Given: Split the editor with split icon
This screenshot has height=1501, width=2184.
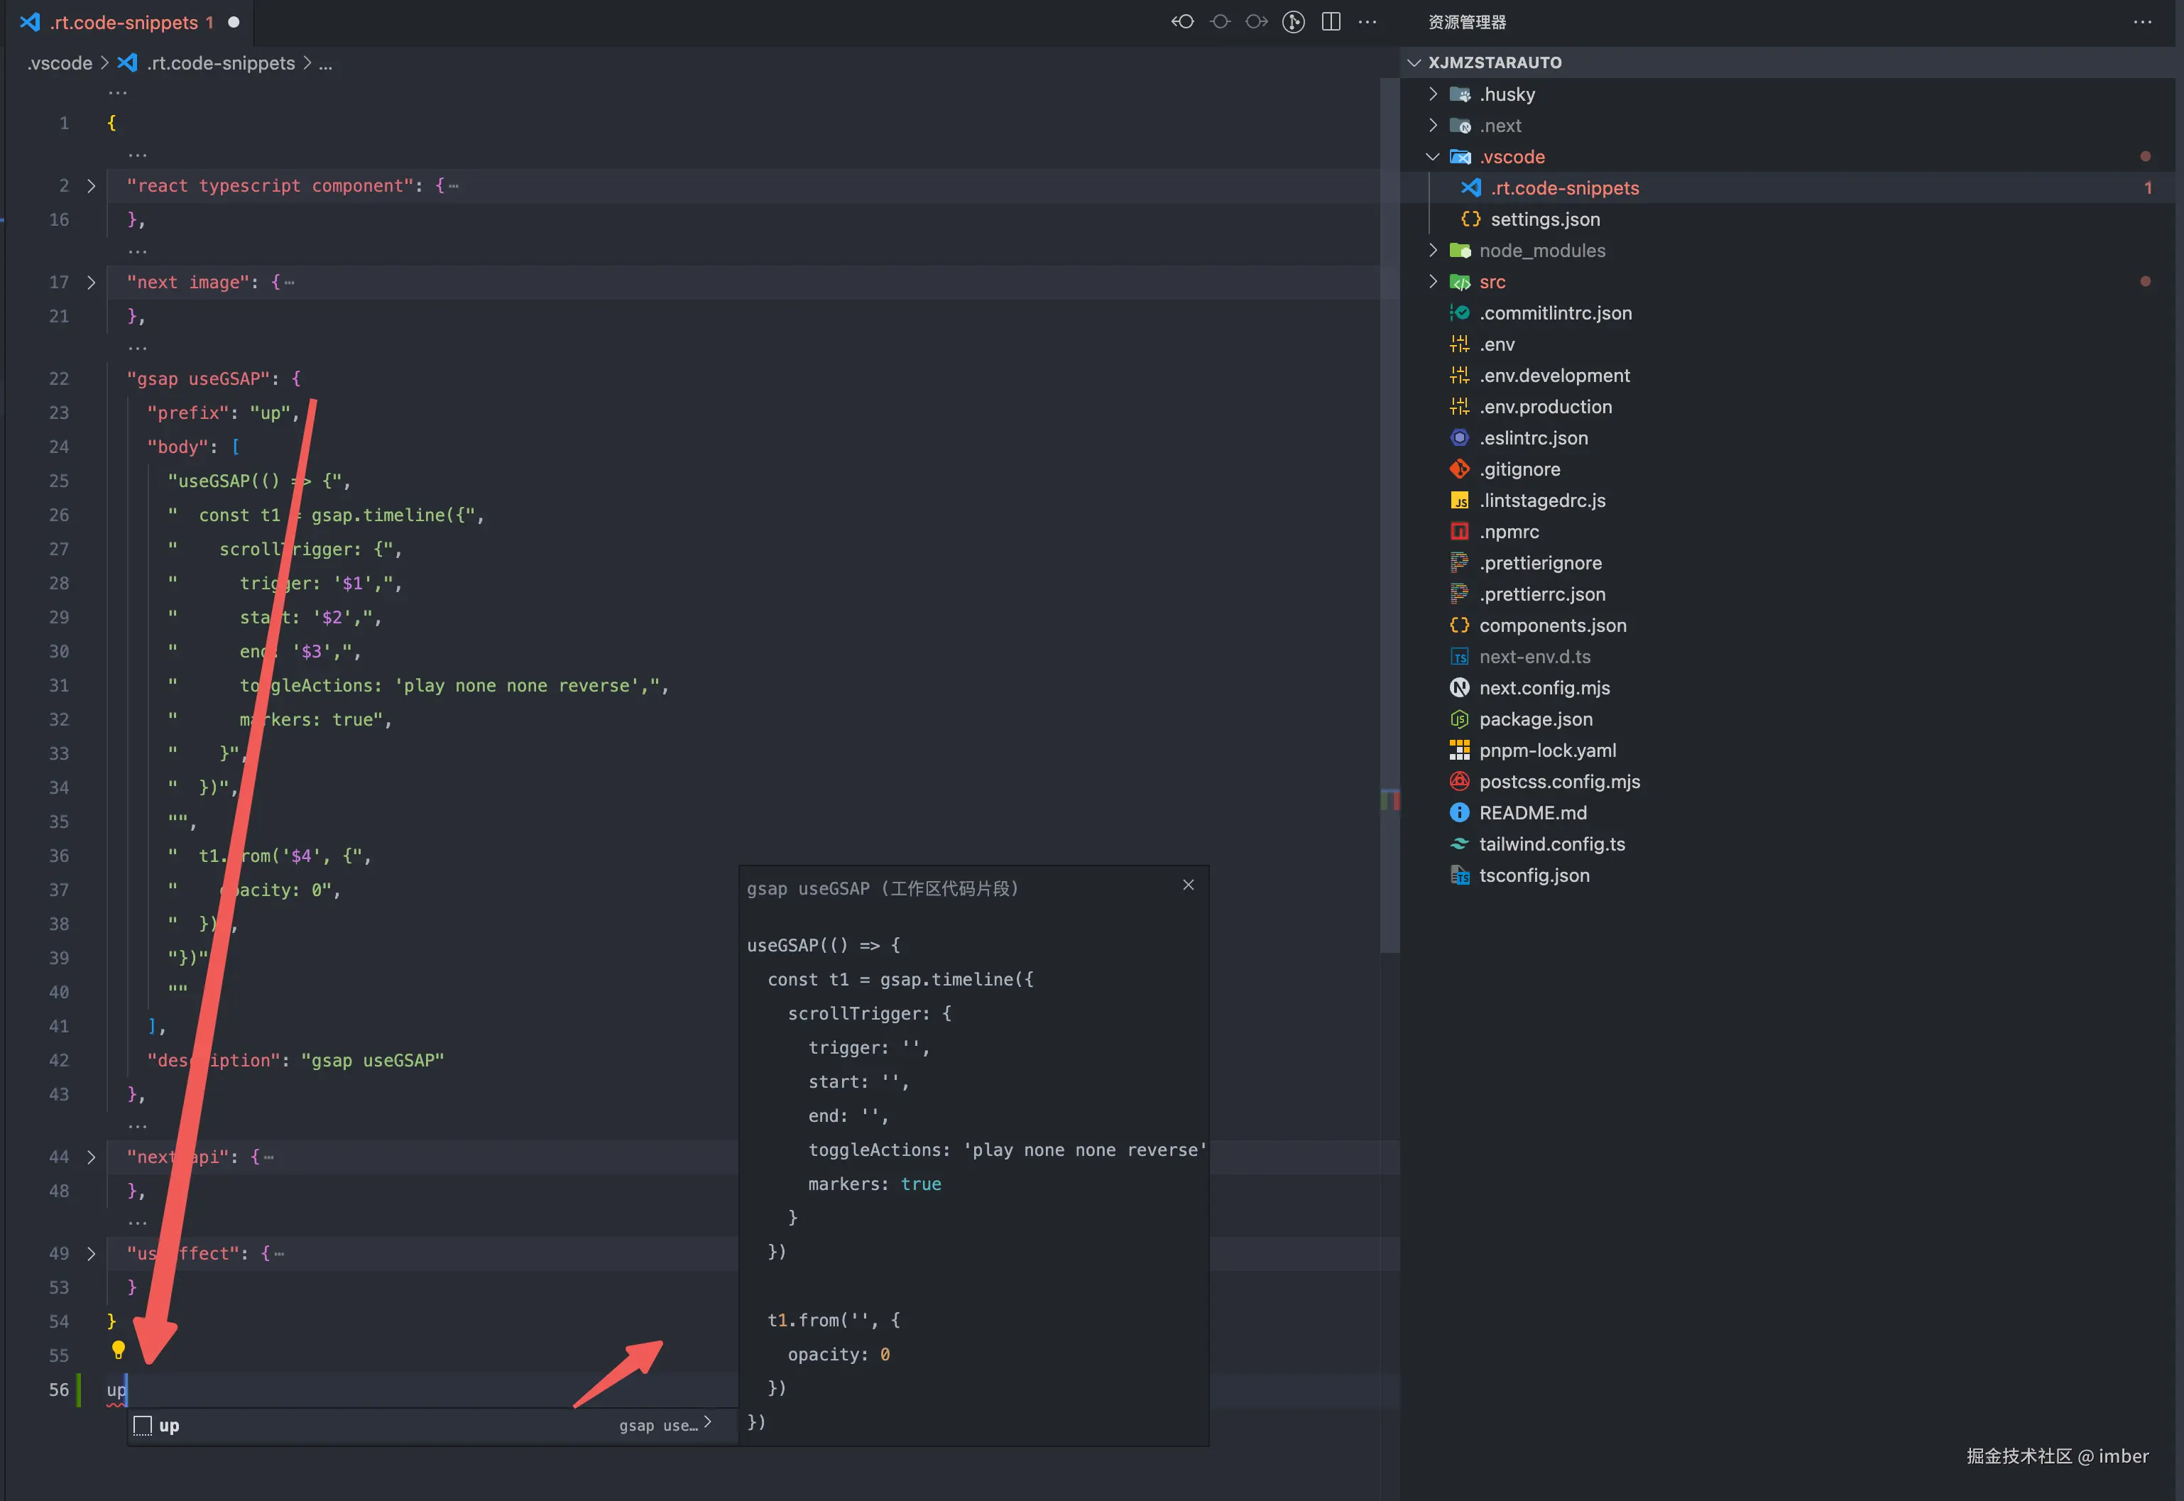Looking at the screenshot, I should click(1331, 21).
